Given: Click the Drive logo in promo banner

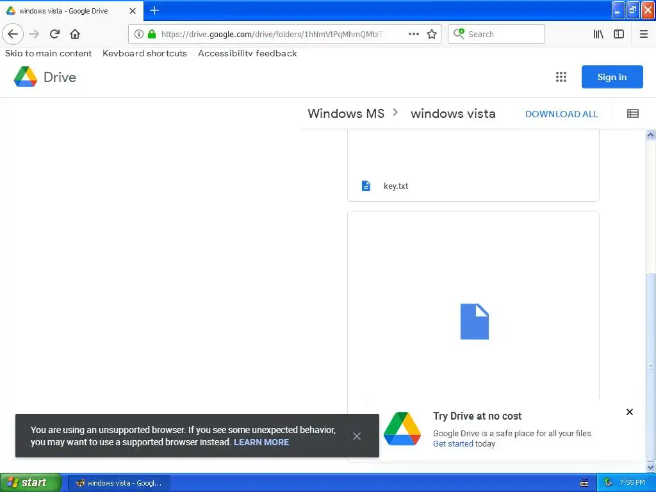Looking at the screenshot, I should pos(402,429).
